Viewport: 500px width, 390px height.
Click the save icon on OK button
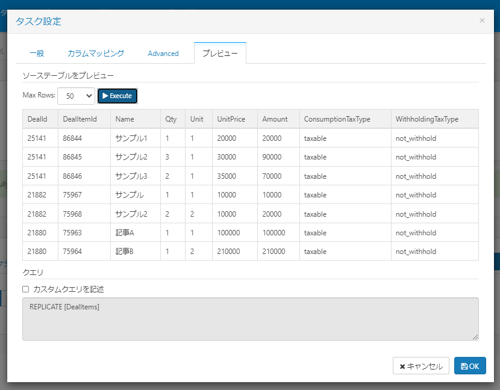464,366
